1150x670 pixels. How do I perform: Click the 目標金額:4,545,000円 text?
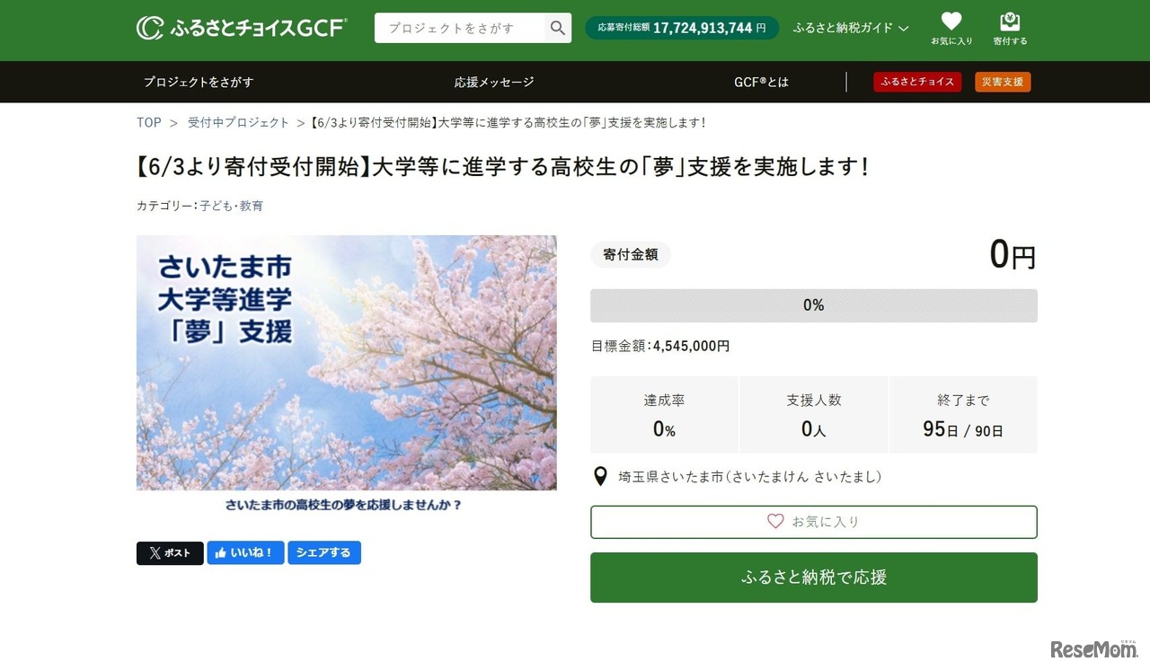click(x=660, y=346)
